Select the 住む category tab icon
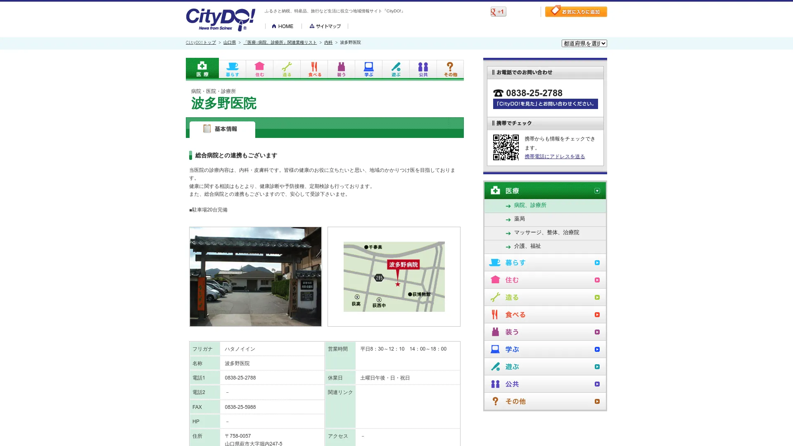 [x=260, y=69]
